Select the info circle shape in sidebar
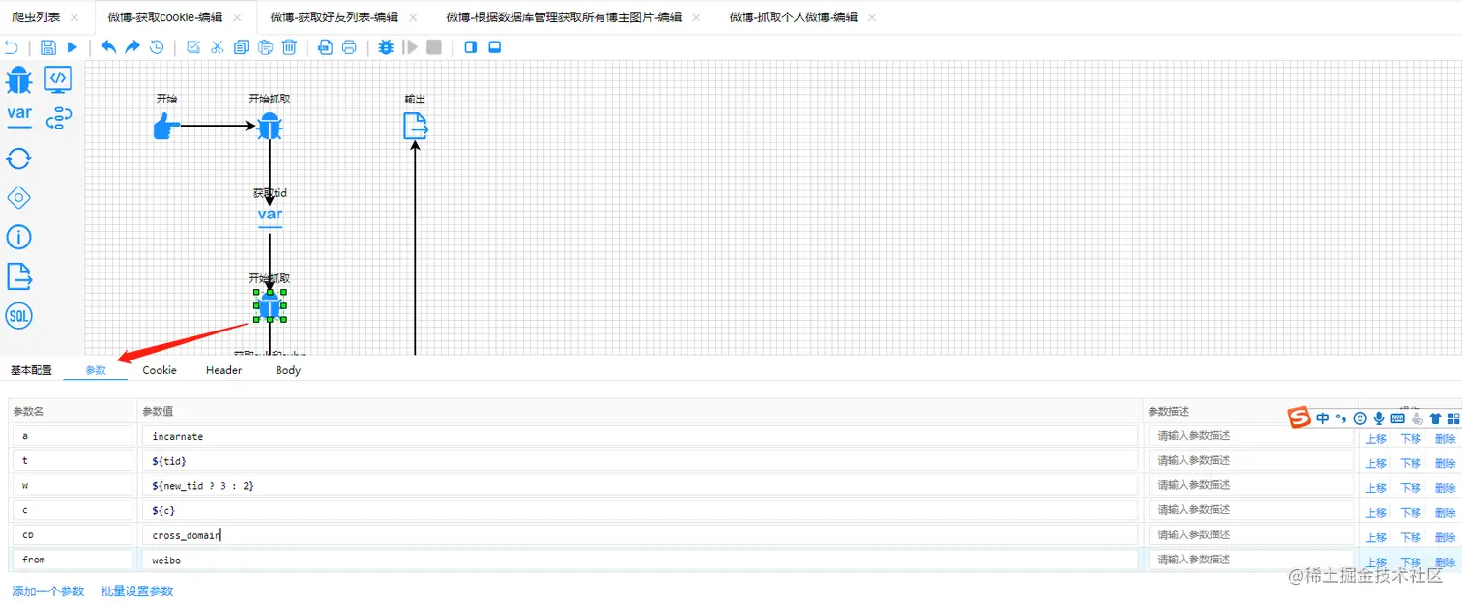The height and width of the screenshot is (604, 1462). click(19, 237)
